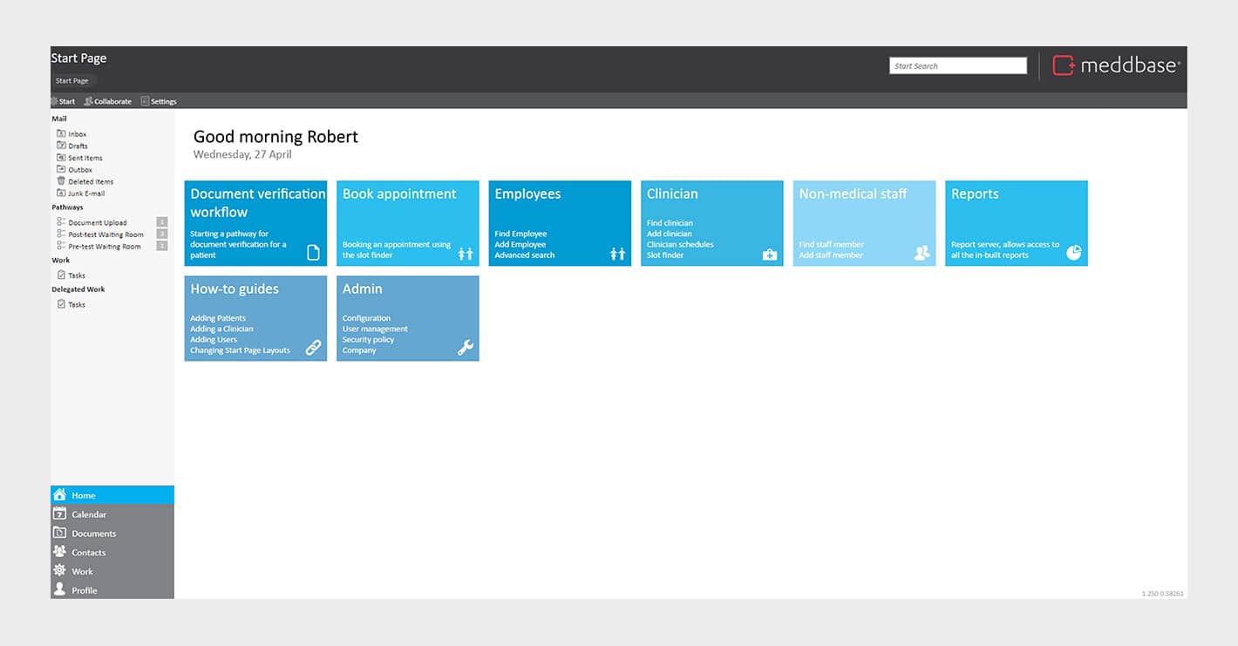Click the Work gear icon
Image resolution: width=1238 pixels, height=646 pixels.
click(x=59, y=571)
